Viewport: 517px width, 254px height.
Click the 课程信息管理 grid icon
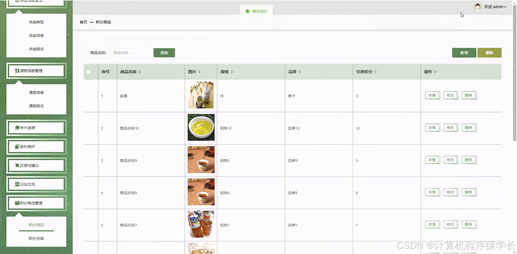(x=17, y=71)
